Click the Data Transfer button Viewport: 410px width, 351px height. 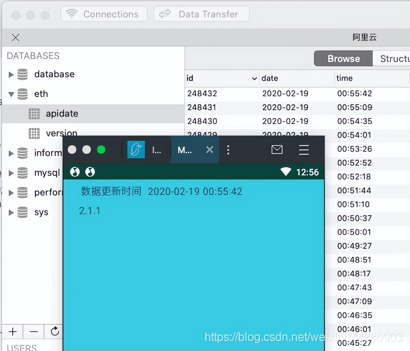pos(201,14)
